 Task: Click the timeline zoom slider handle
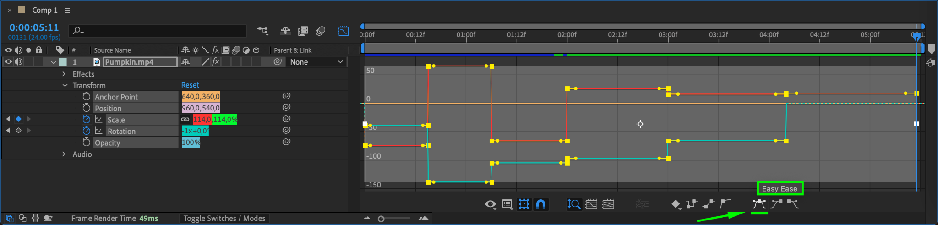coord(381,219)
